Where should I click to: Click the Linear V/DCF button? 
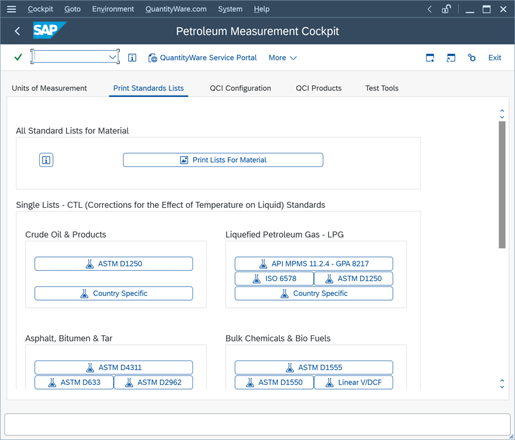click(x=354, y=382)
